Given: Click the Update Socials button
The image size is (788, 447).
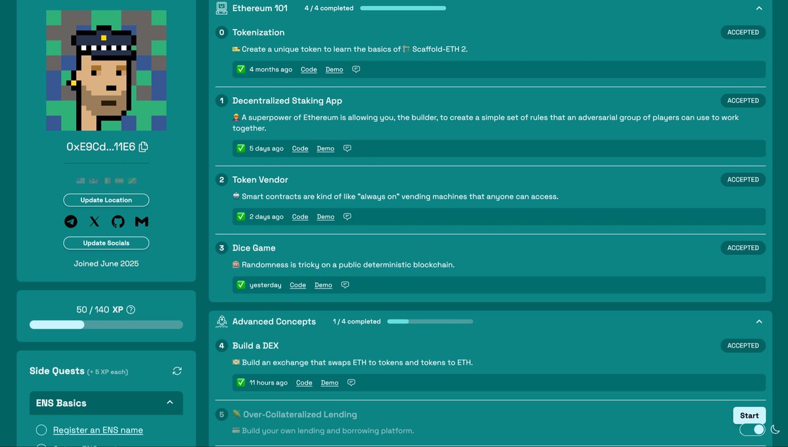Looking at the screenshot, I should 106,243.
